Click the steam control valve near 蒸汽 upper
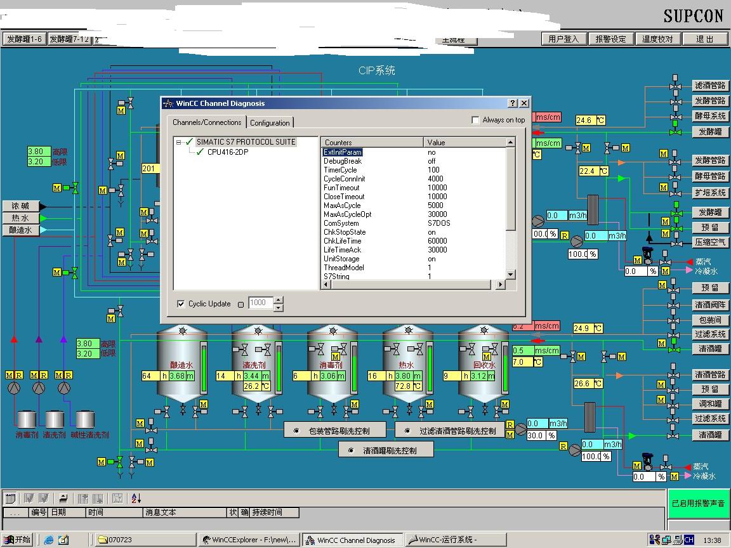 [x=648, y=256]
